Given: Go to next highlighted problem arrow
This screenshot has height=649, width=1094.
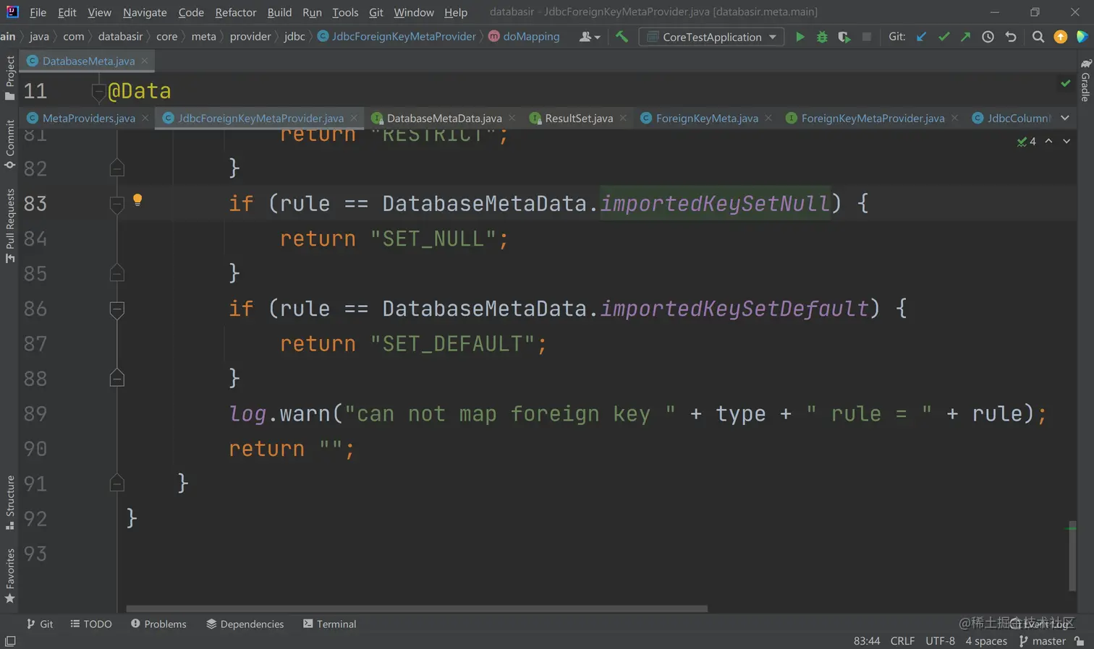Looking at the screenshot, I should click(x=1067, y=142).
